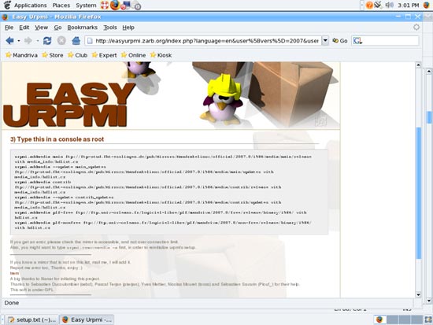
Task: Open the Forward history dropdown arrow
Action: point(37,41)
